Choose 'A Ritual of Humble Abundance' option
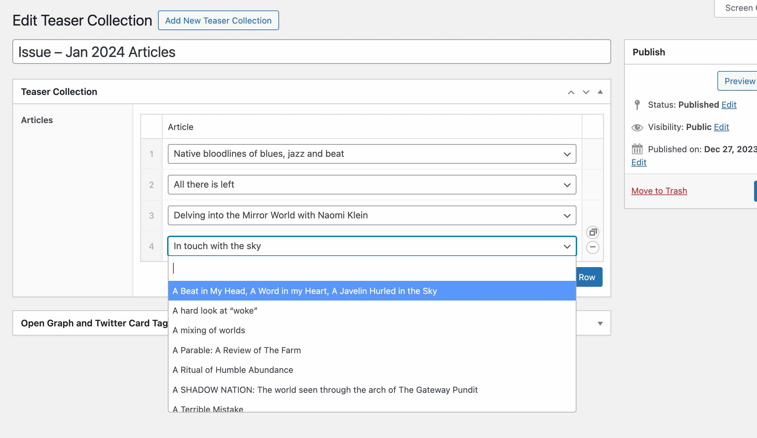 coord(233,370)
